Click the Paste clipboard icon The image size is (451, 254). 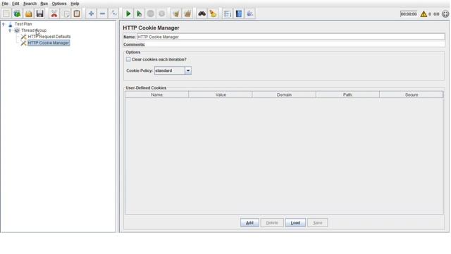pos(77,13)
